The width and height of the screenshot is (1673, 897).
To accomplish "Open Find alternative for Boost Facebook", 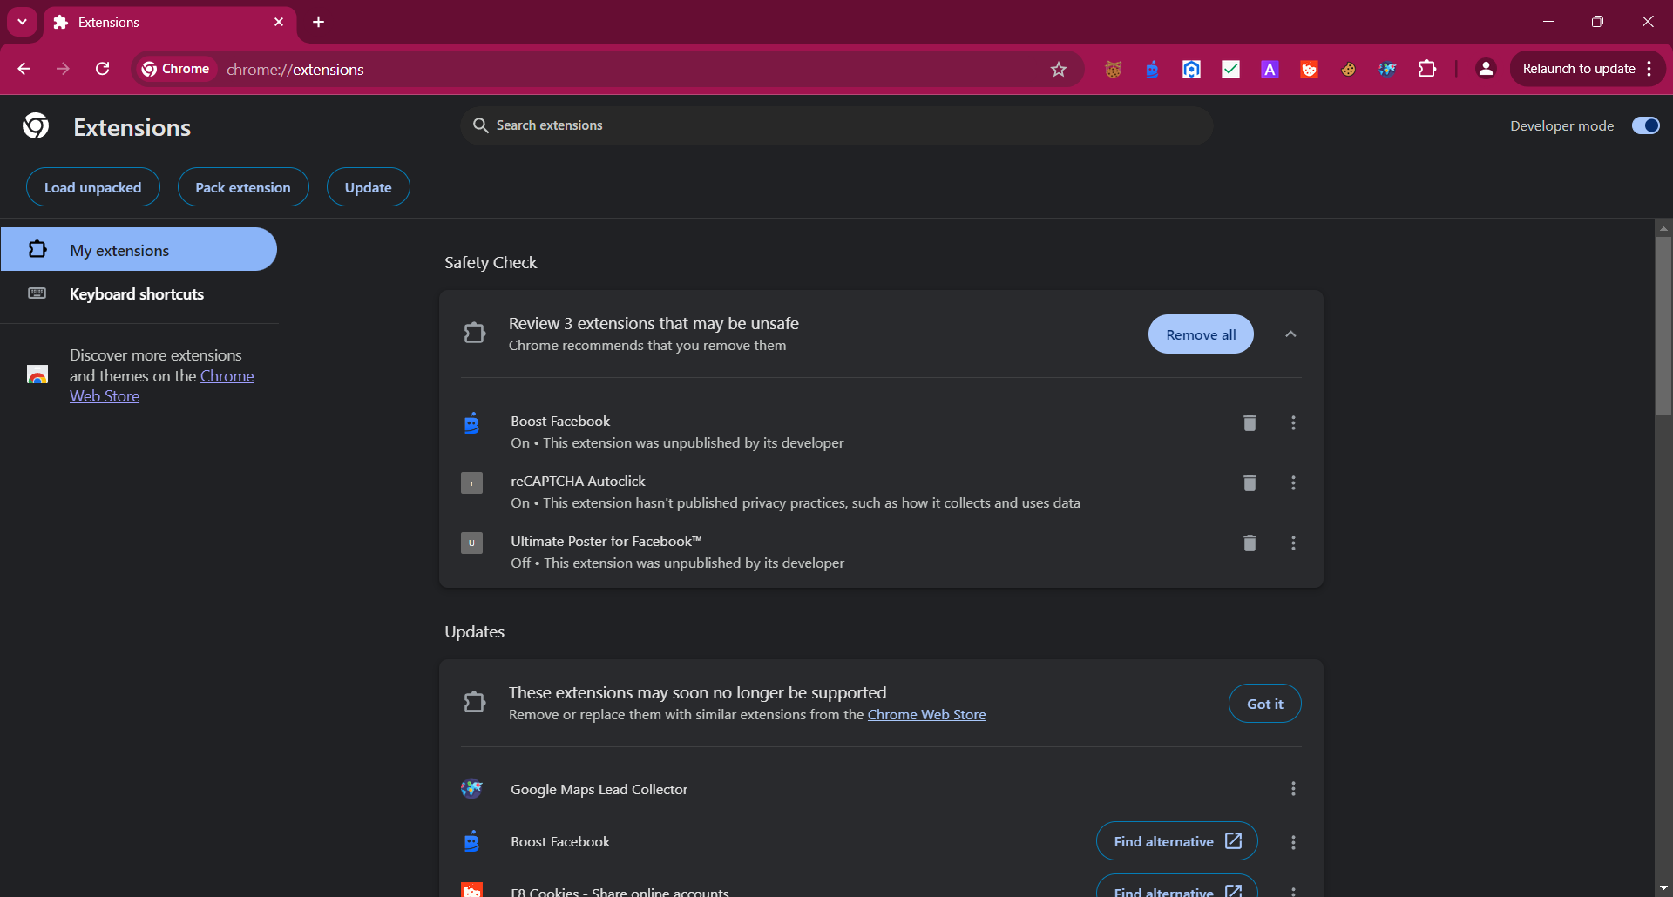I will [1176, 841].
